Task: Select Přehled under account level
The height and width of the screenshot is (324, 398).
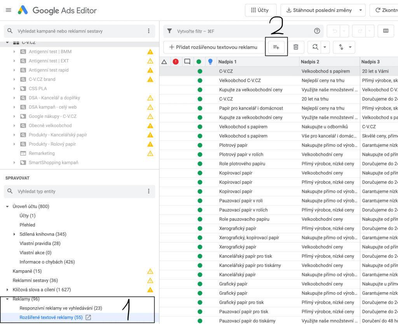Action: point(28,225)
